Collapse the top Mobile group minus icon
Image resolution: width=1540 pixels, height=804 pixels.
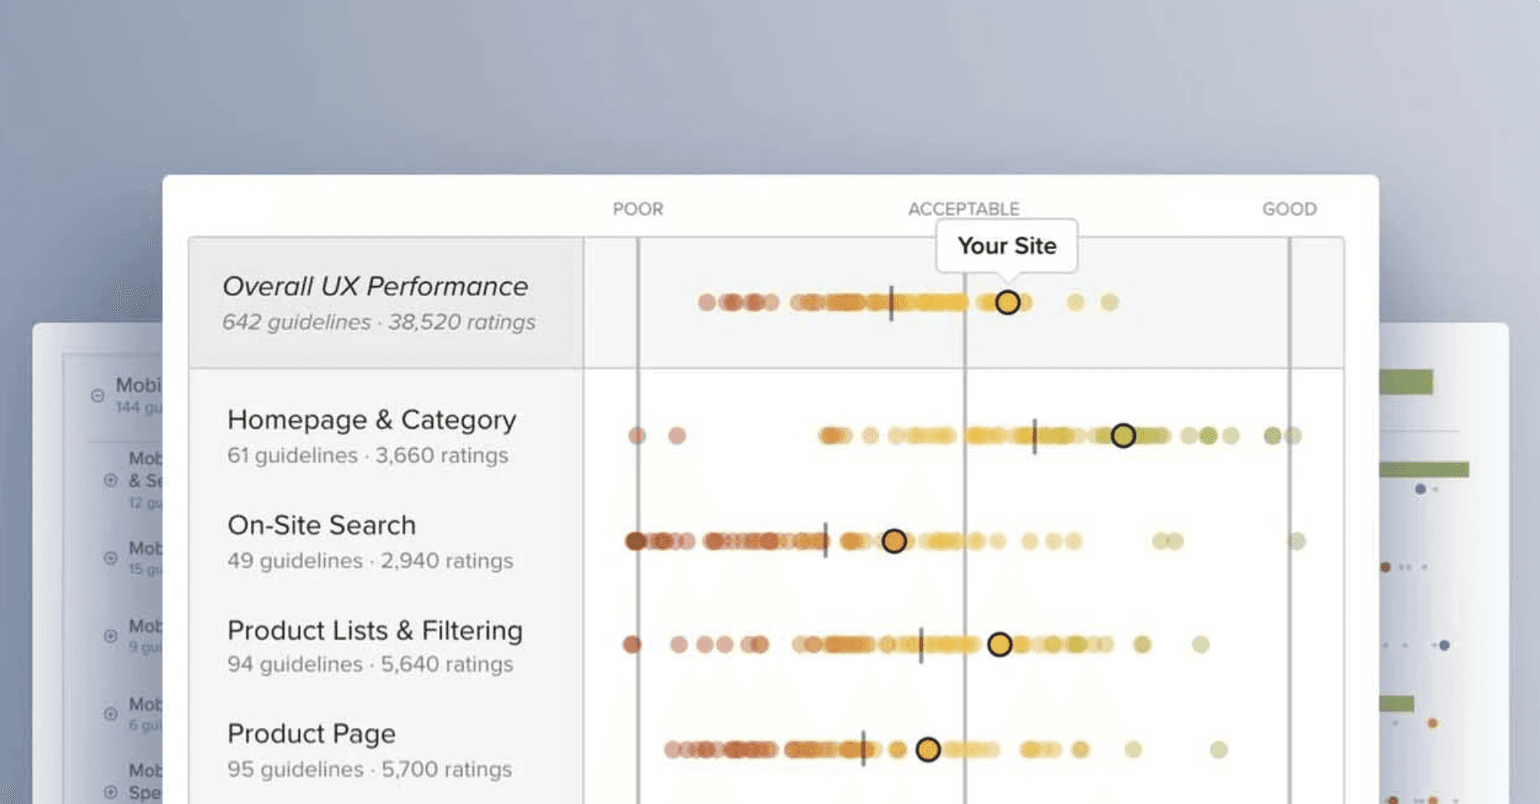coord(98,396)
